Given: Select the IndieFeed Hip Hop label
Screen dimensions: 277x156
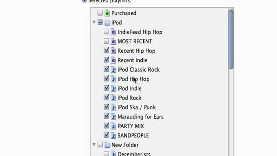Looking at the screenshot, I should 140,32.
